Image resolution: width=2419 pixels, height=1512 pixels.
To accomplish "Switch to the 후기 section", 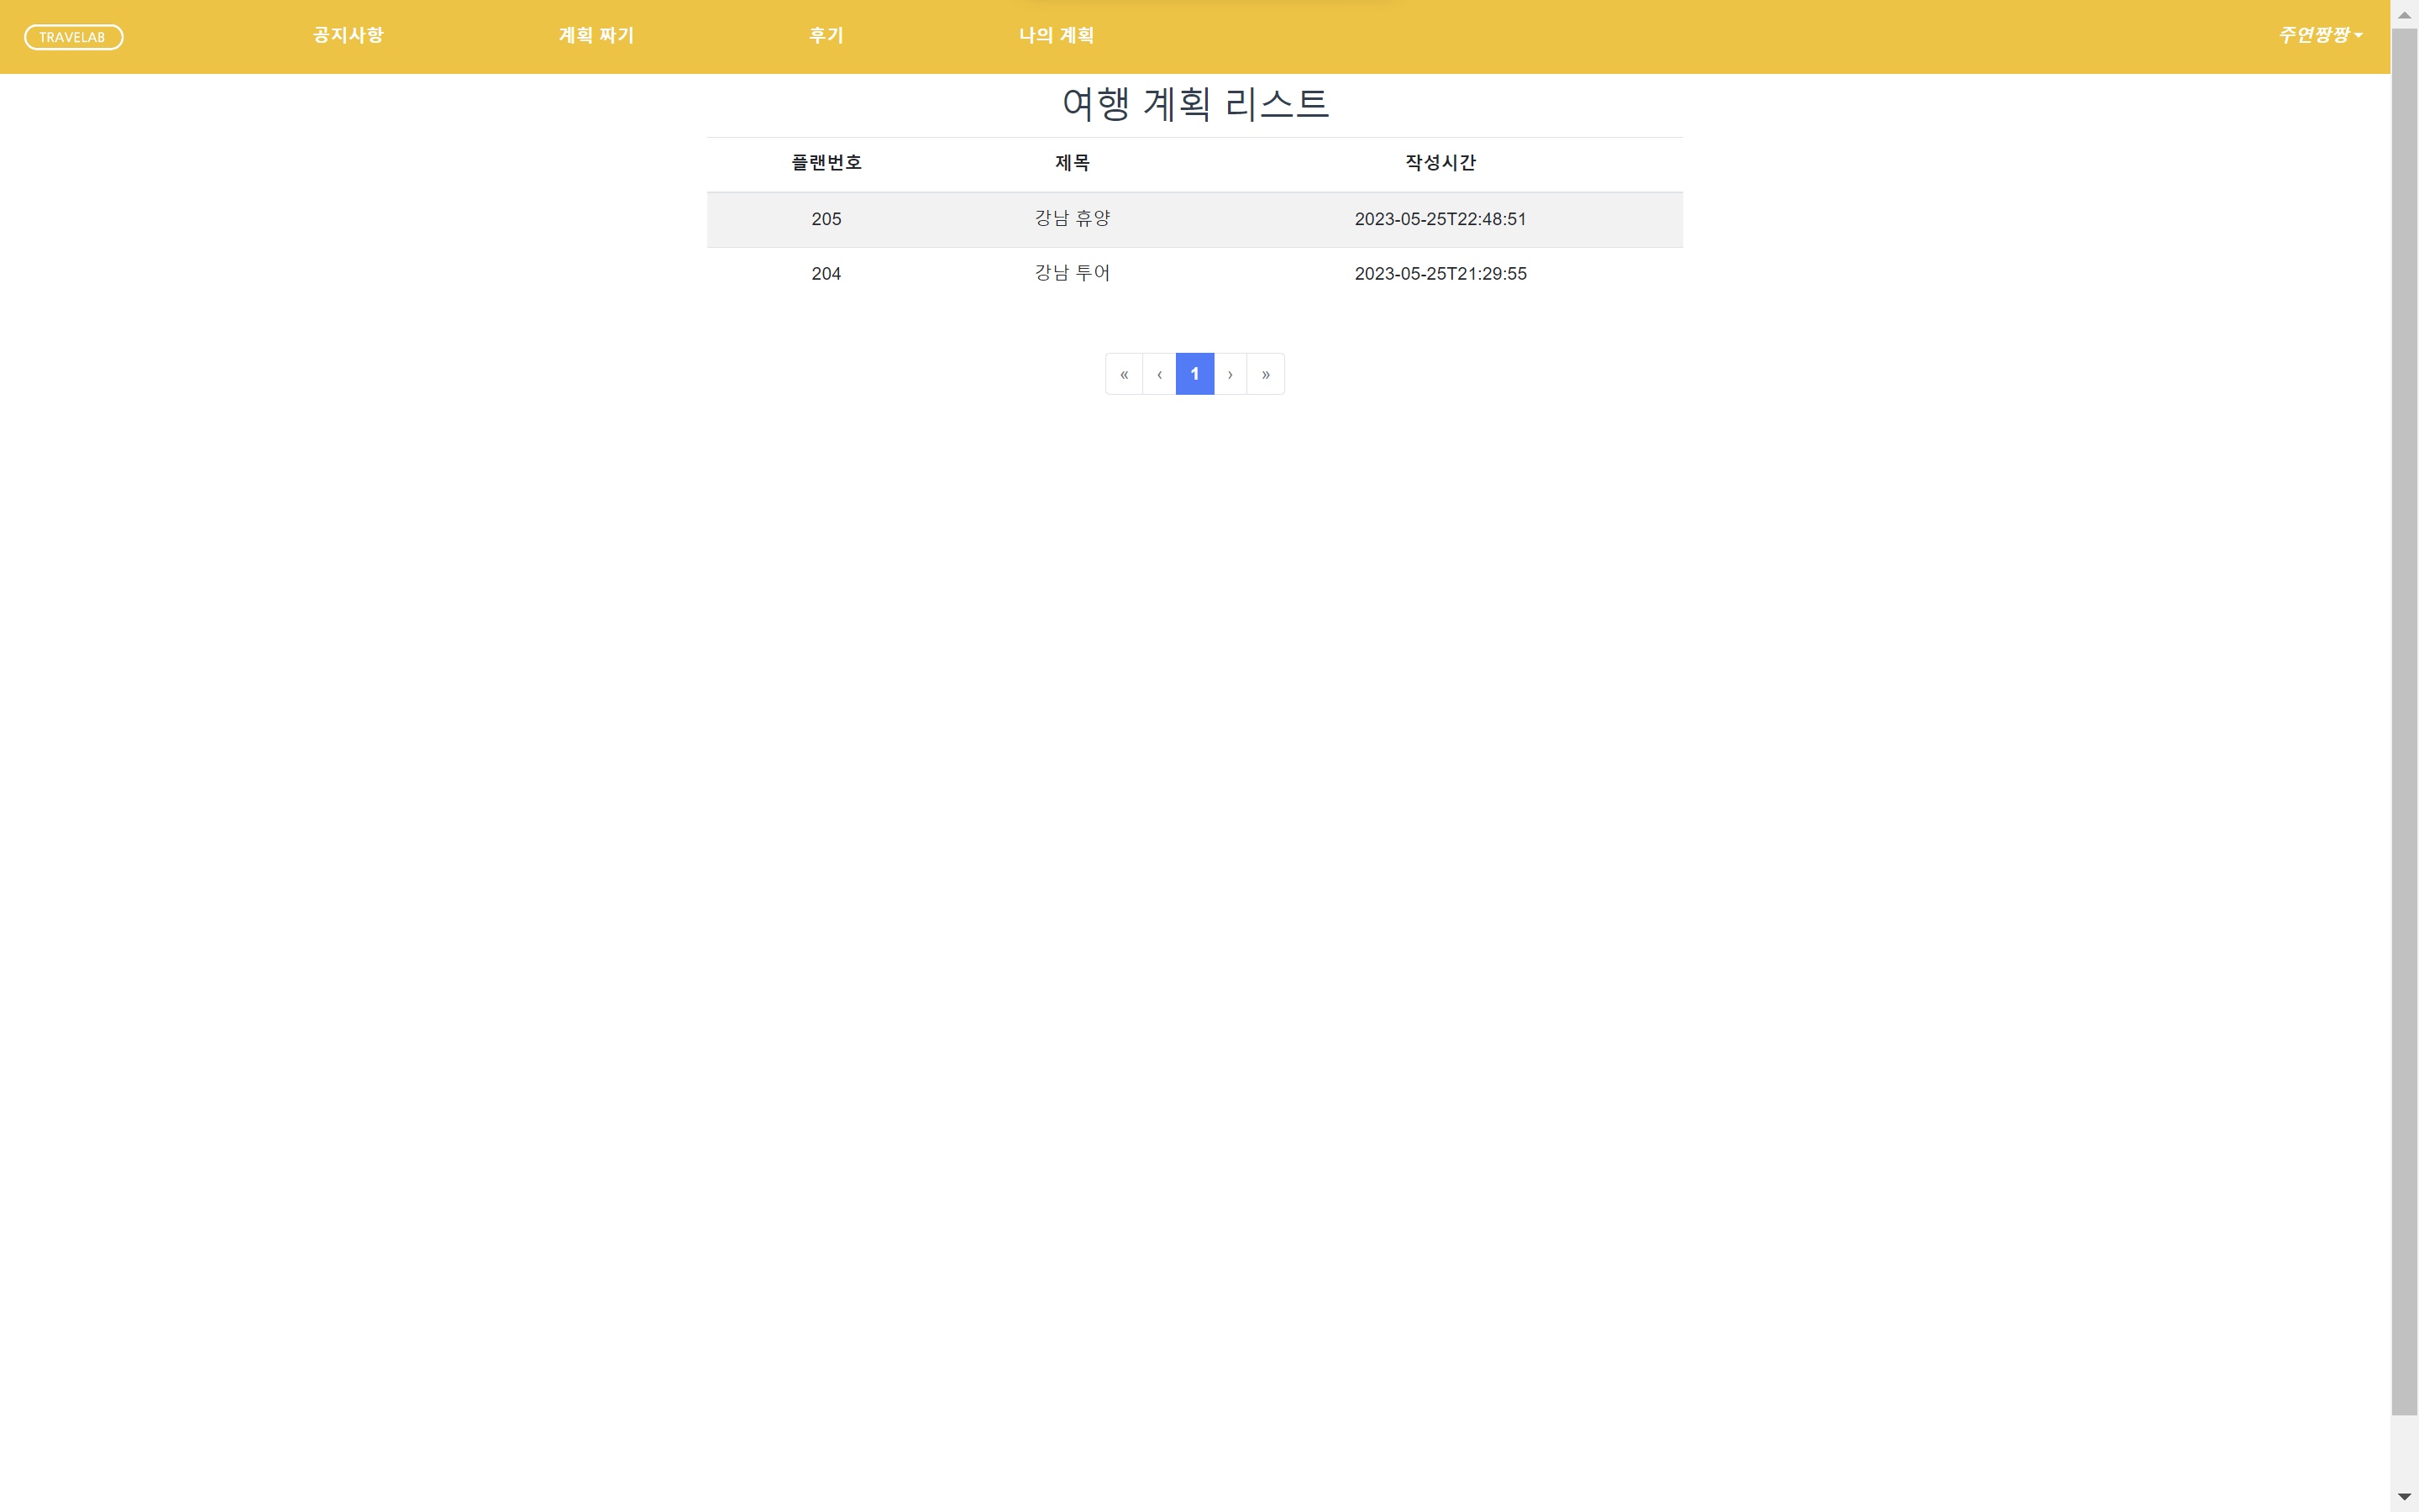I will (x=826, y=35).
